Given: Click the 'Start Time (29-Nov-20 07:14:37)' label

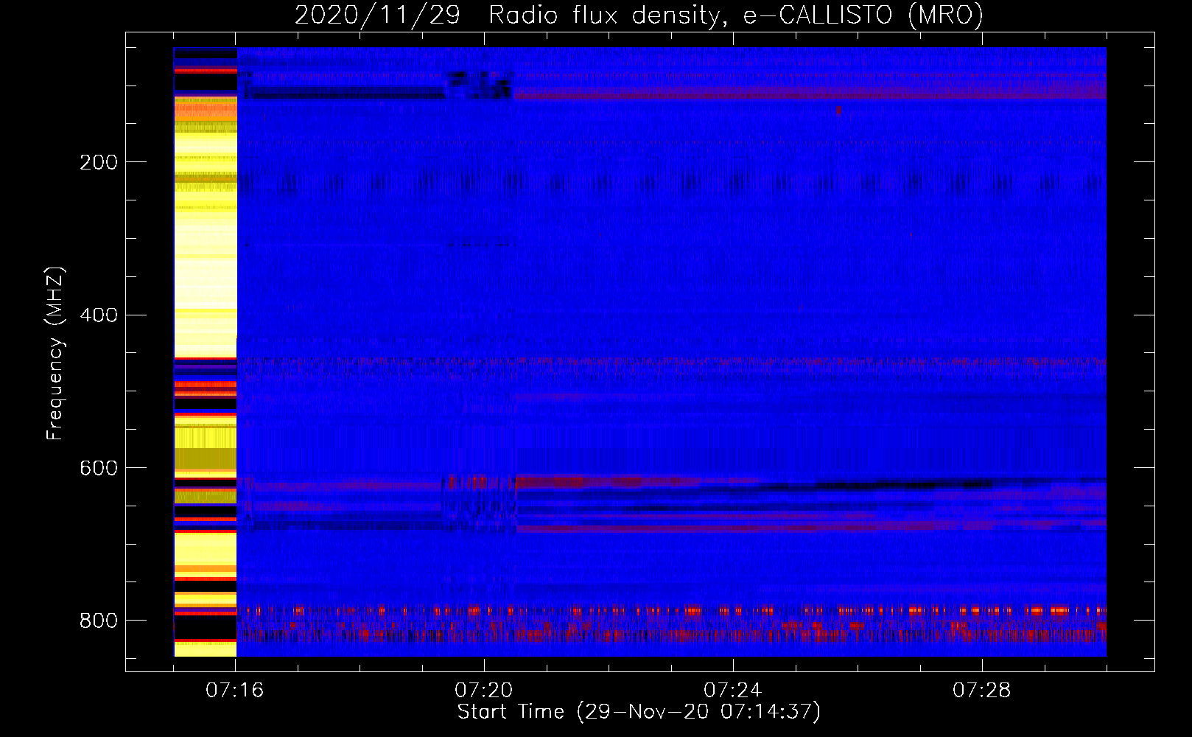Looking at the screenshot, I should click(639, 712).
